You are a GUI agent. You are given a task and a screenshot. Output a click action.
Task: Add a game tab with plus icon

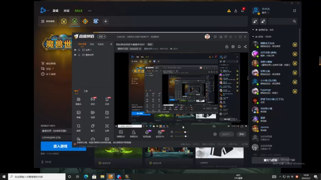click(x=106, y=21)
